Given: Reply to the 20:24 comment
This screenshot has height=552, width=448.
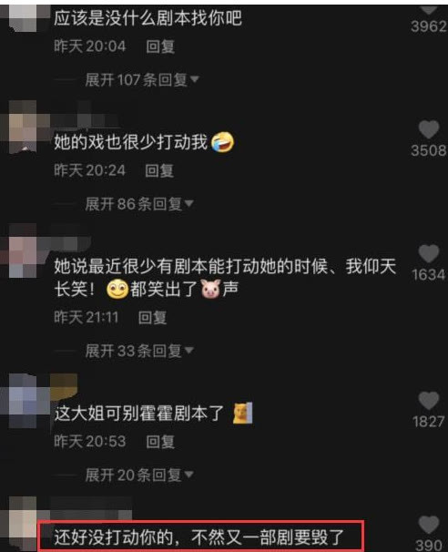Looking at the screenshot, I should click(159, 170).
